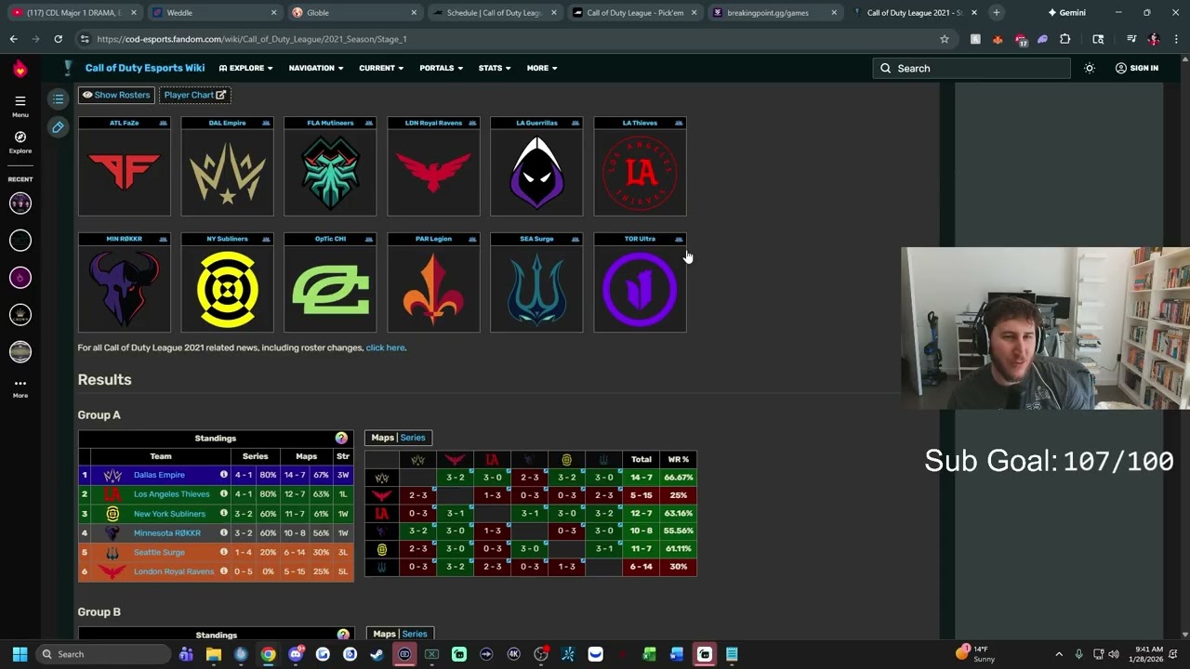Switch to the Schedule Call of Duty League tab
The height and width of the screenshot is (669, 1190).
495,13
